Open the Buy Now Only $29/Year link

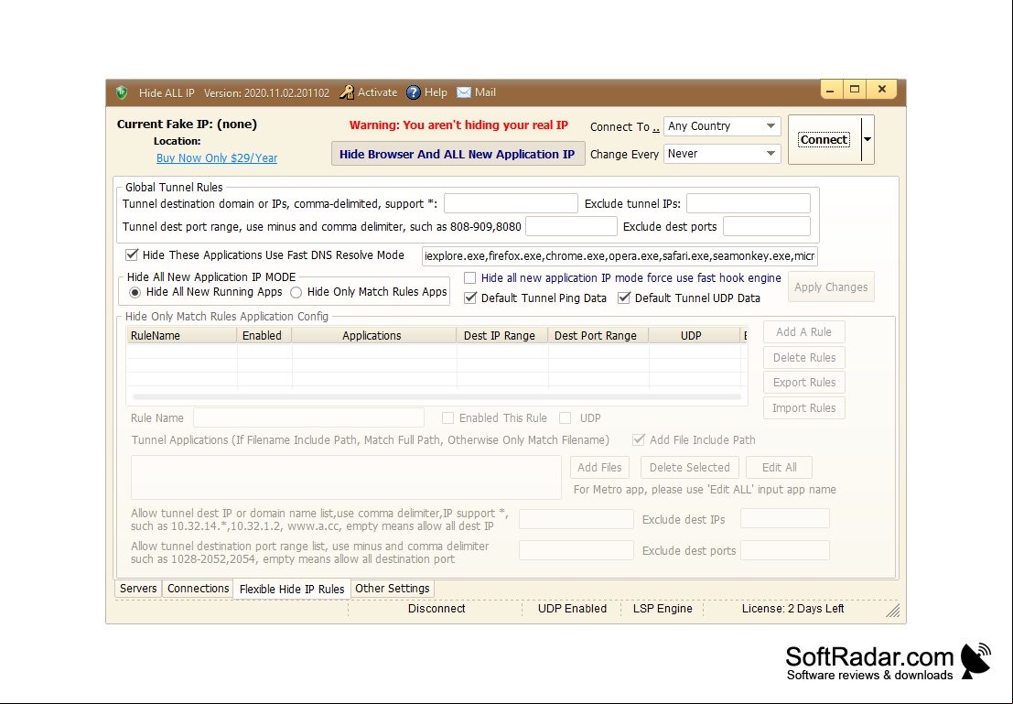(x=217, y=157)
